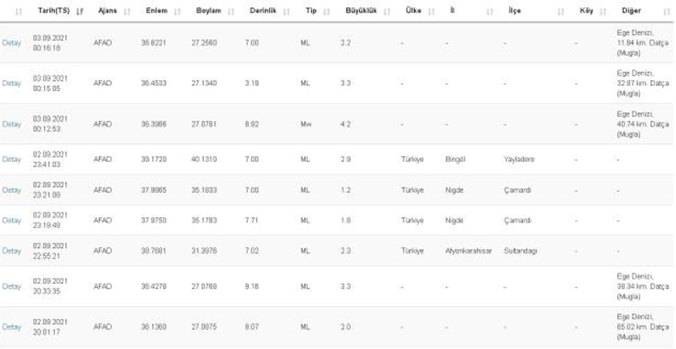Image resolution: width=676 pixels, height=349 pixels.
Task: Open Detay for the Afyonkarahisar Sultandağı row
Action: click(11, 250)
